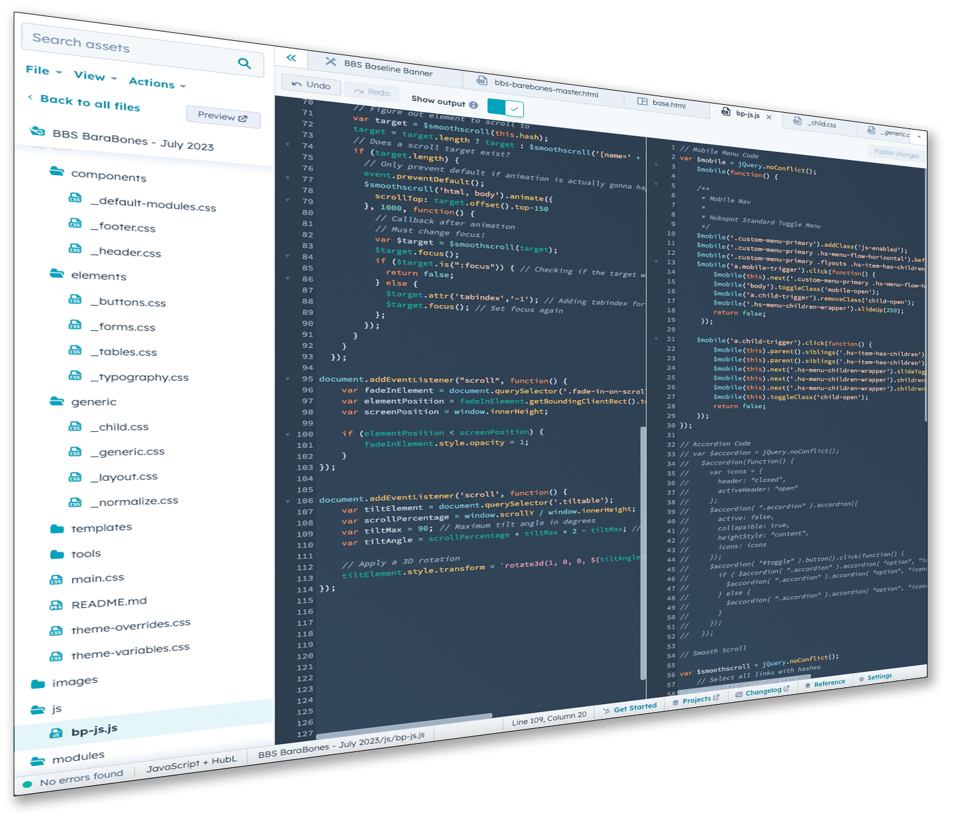Click the Undo button

(x=311, y=84)
